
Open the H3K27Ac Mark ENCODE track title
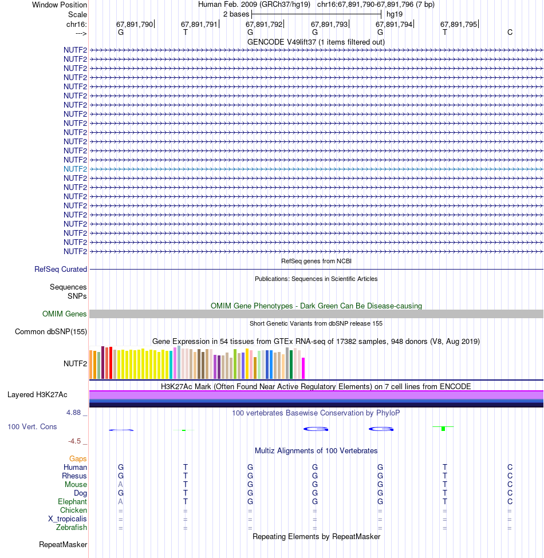pos(316,387)
